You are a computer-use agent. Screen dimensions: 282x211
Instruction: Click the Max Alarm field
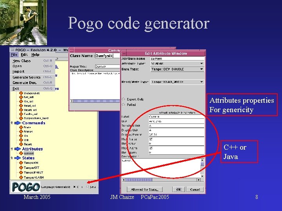click(176, 148)
